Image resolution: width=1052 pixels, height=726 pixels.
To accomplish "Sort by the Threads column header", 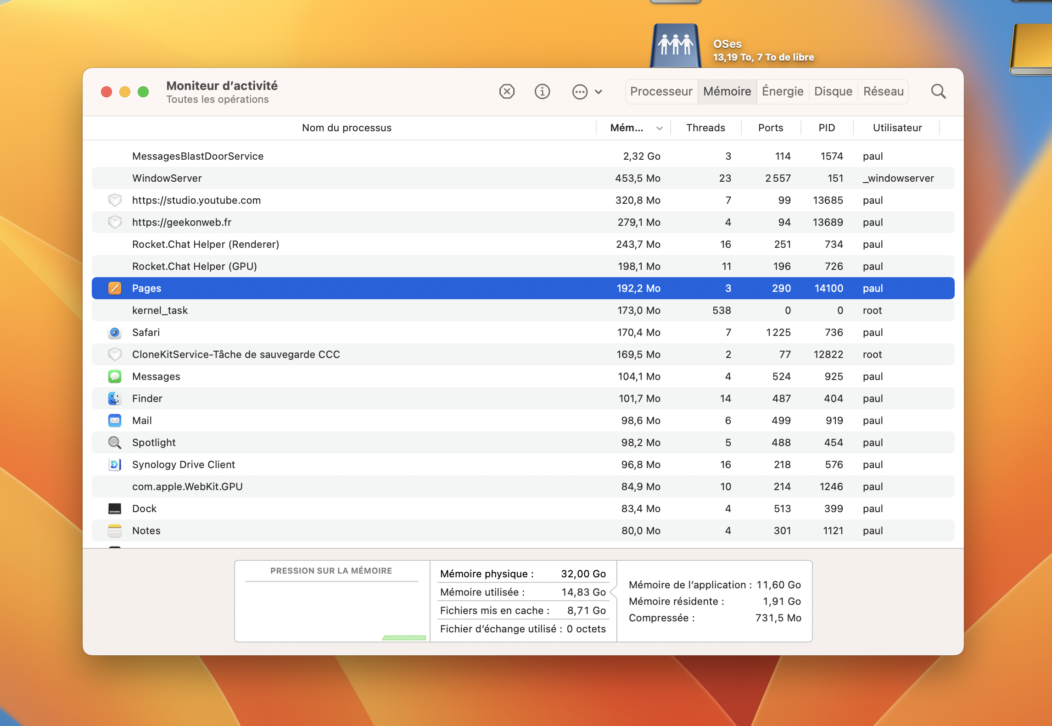I will pyautogui.click(x=705, y=128).
